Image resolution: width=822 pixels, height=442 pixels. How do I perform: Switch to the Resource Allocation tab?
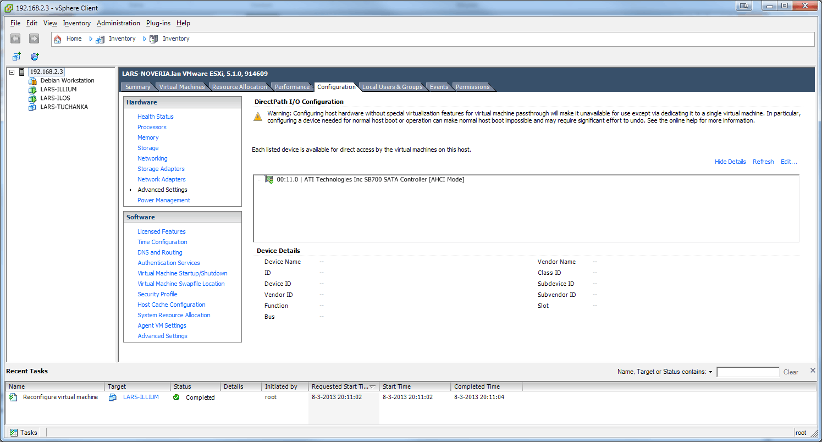coord(240,87)
